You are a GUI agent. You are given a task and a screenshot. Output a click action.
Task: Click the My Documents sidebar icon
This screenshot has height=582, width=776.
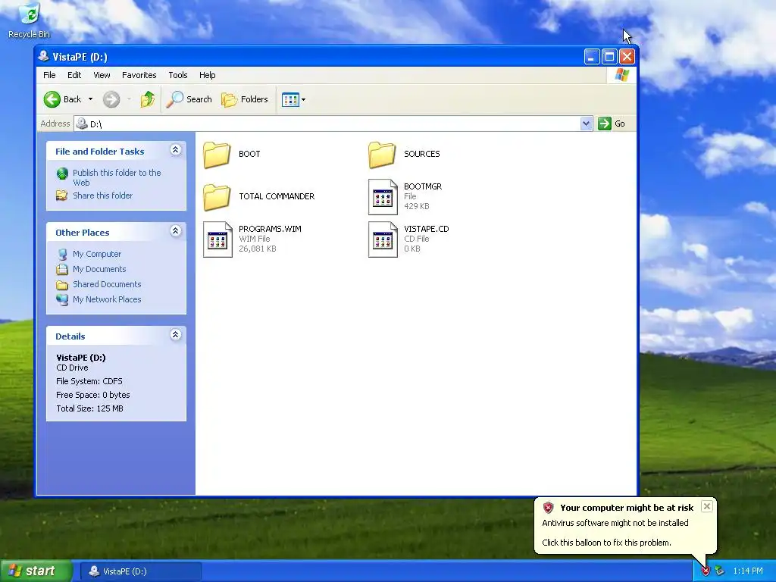[62, 269]
